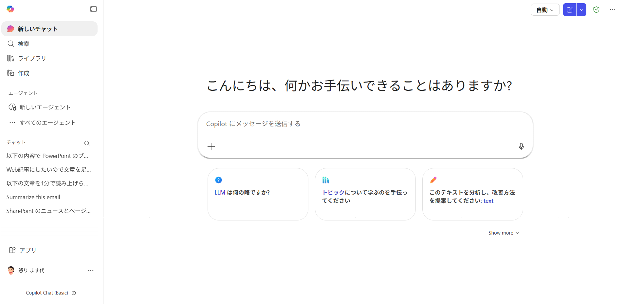Click the microphone voice input icon
Screen dimensions: 624x304
521,146
